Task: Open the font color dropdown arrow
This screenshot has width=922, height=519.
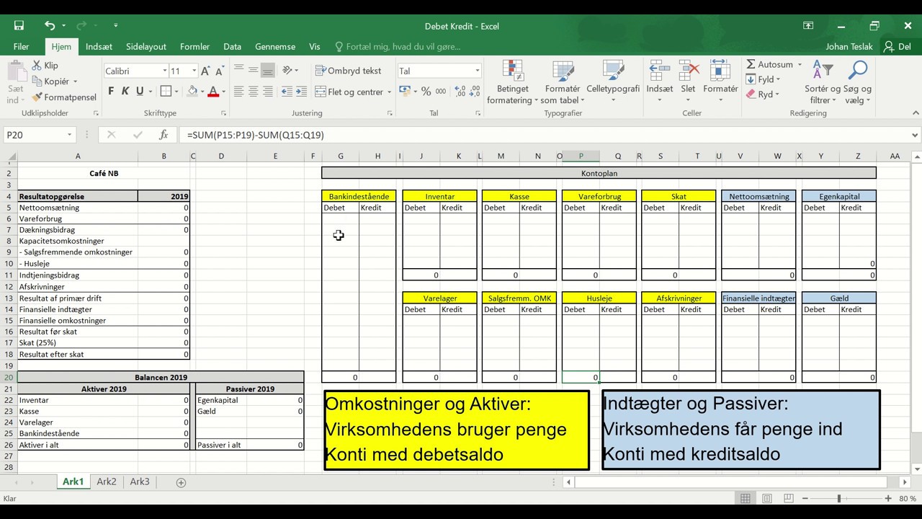Action: (x=223, y=92)
